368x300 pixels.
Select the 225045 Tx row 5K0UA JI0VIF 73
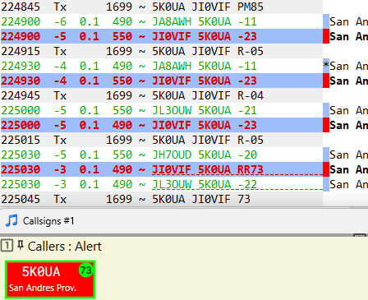click(162, 199)
